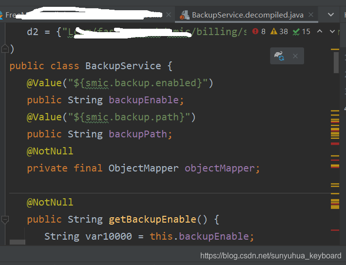Click the backupEnable field declaration
This screenshot has height=265, width=346.
click(x=144, y=100)
